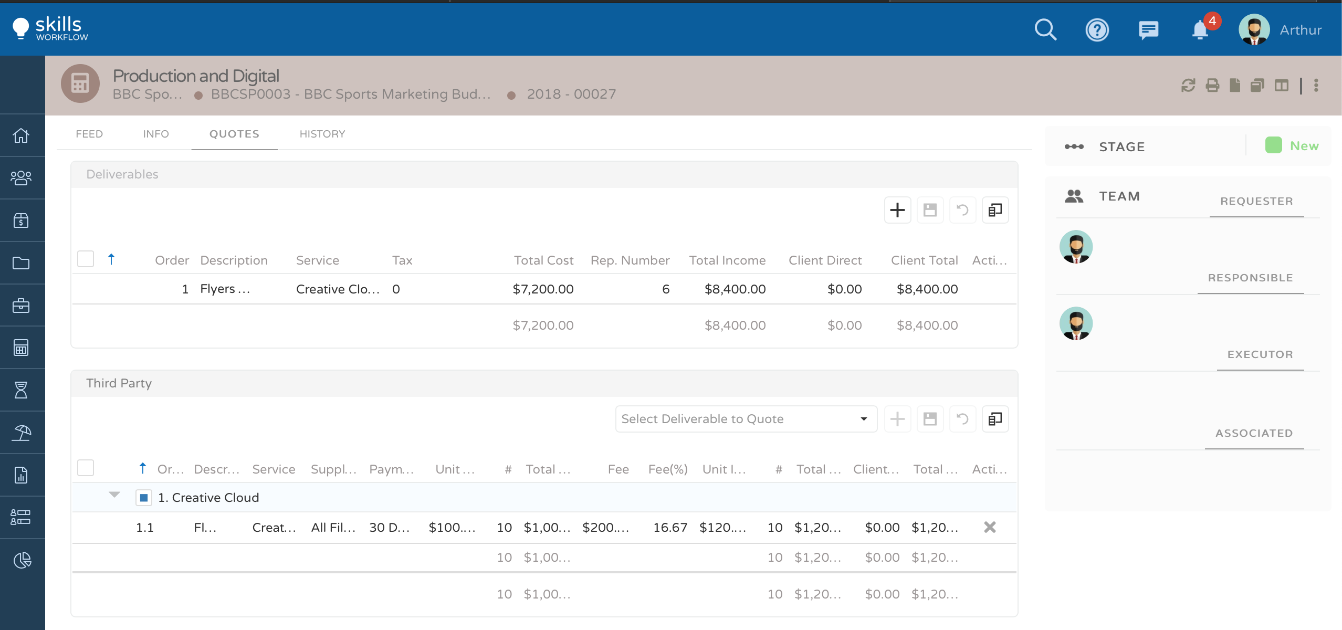Sort Third Party using the up arrow
Screen dimensions: 1342x630
tap(143, 468)
